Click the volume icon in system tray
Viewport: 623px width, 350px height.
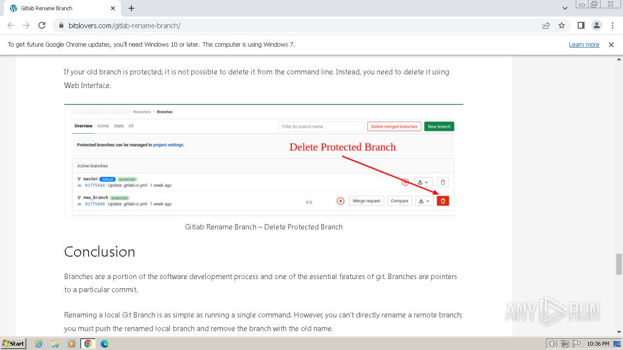(x=553, y=344)
